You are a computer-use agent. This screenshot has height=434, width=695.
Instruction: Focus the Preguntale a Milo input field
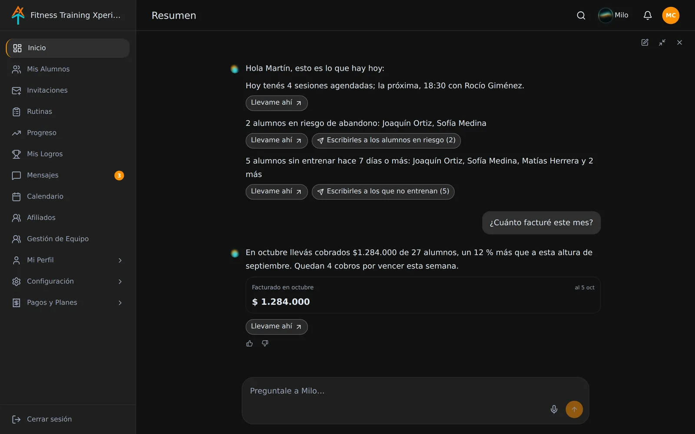(415, 401)
